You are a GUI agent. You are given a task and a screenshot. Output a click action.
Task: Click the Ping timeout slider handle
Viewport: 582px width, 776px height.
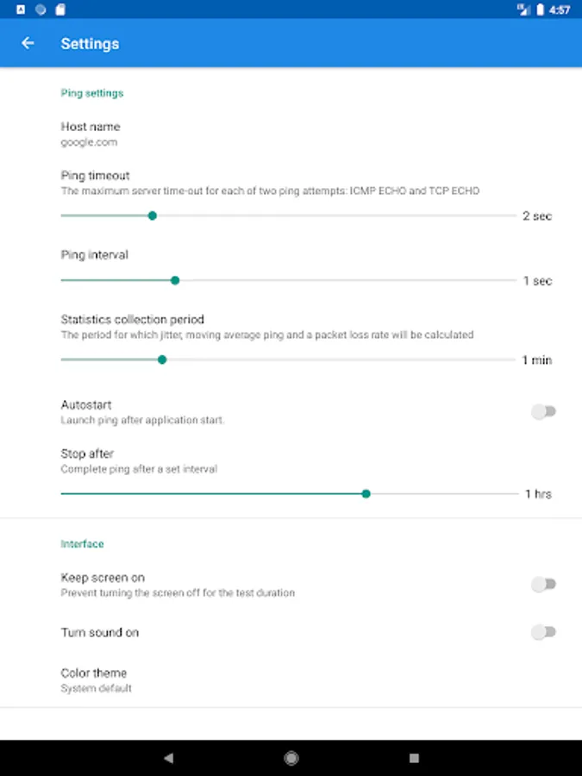[153, 216]
